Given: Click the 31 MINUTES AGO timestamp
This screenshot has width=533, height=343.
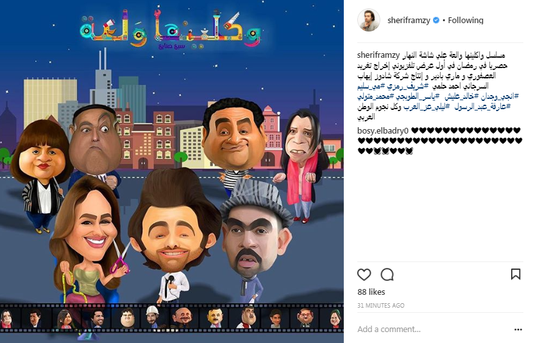Looking at the screenshot, I should tap(381, 306).
